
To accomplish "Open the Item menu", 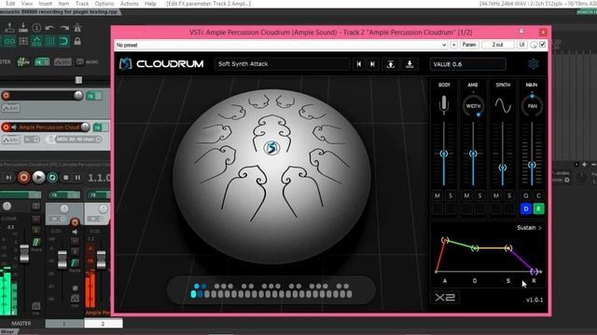I will (63, 4).
